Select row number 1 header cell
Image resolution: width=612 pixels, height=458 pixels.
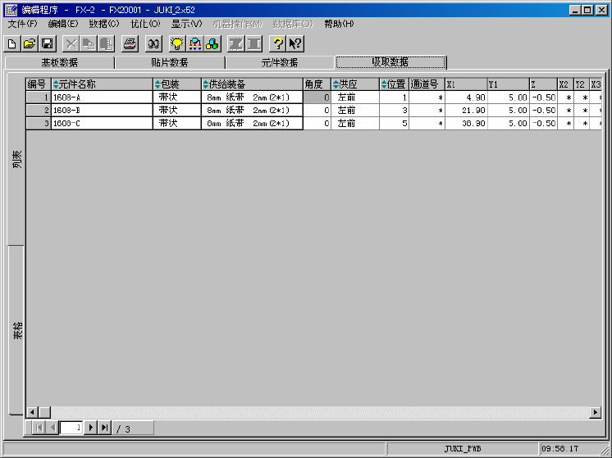[39, 97]
